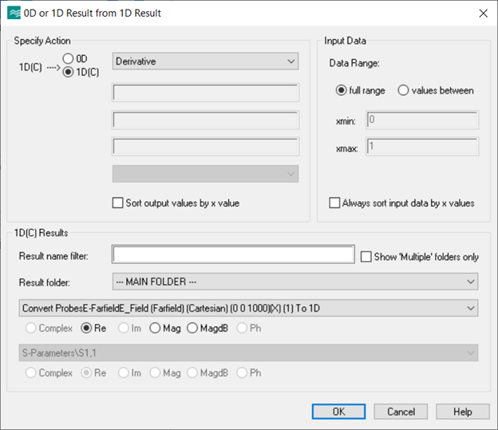This screenshot has width=498, height=430.
Task: Open Help for this dialog
Action: (x=463, y=412)
